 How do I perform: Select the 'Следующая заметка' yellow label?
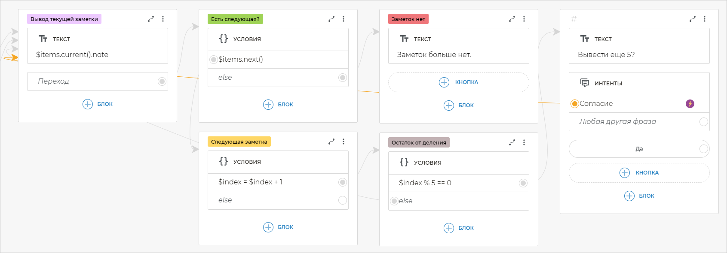[x=239, y=142]
